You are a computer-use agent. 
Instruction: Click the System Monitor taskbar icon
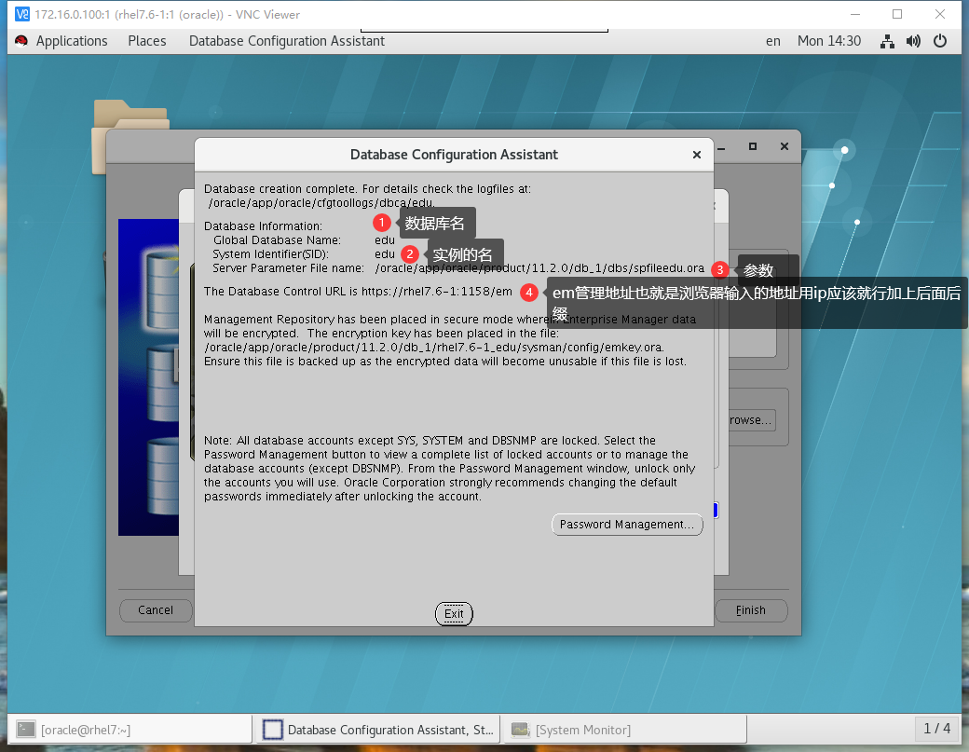(x=520, y=729)
